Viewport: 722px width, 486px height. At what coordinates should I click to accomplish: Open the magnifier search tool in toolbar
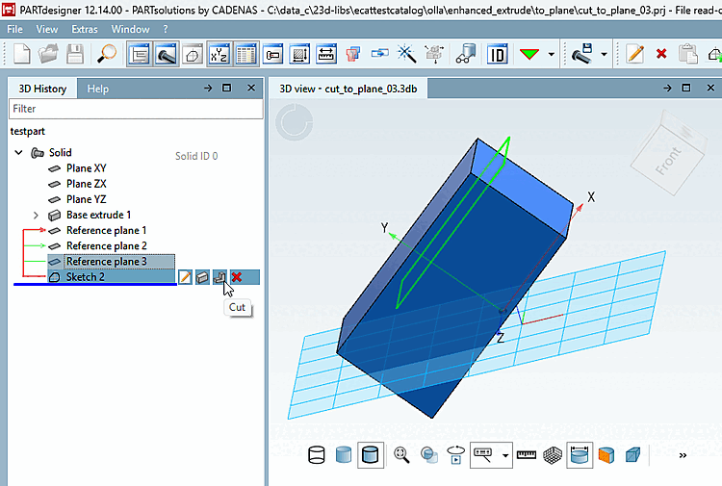point(107,54)
